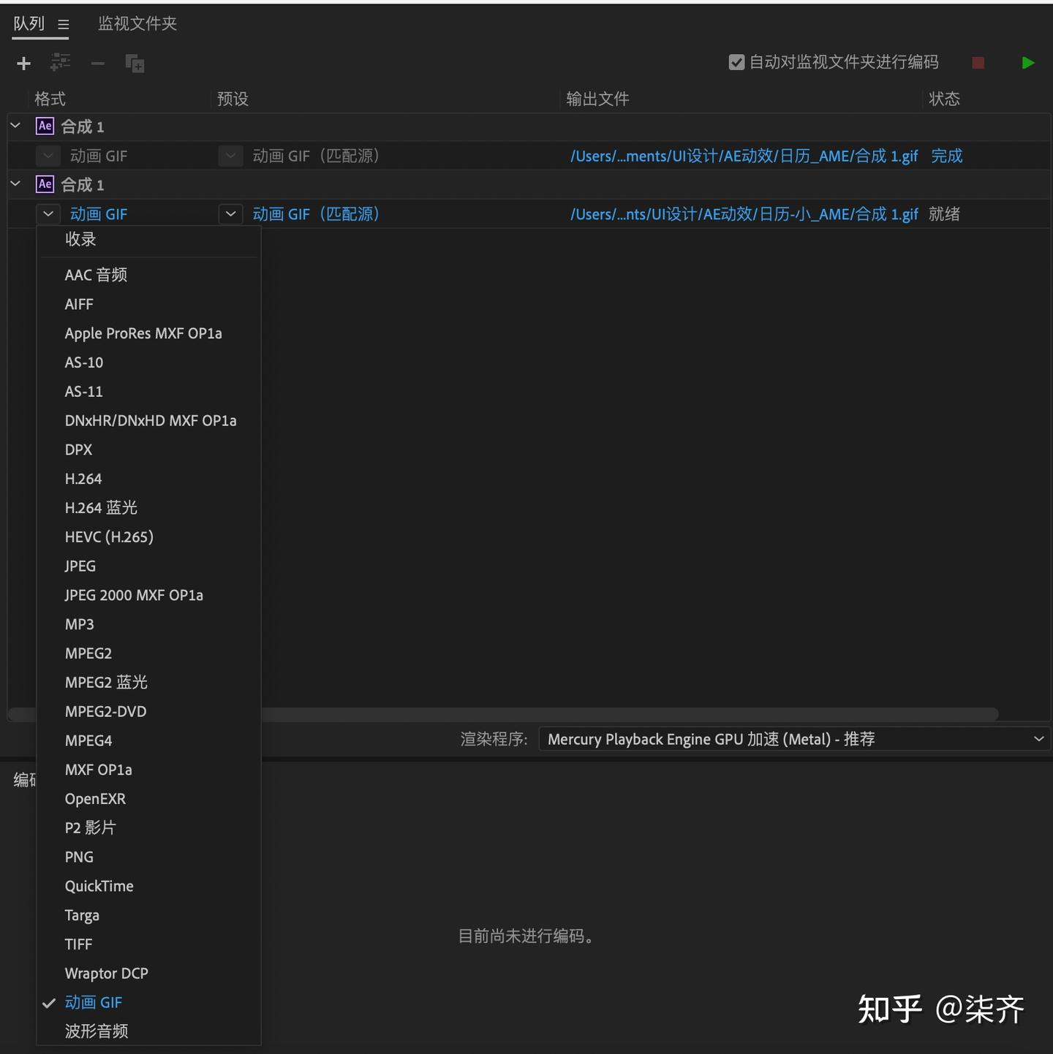Choose Targa format
1053x1054 pixels.
149,915
